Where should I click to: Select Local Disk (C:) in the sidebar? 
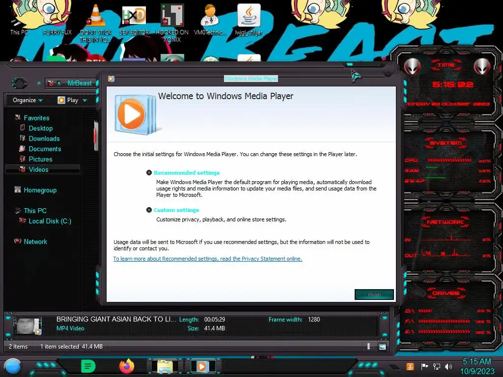[x=50, y=221]
